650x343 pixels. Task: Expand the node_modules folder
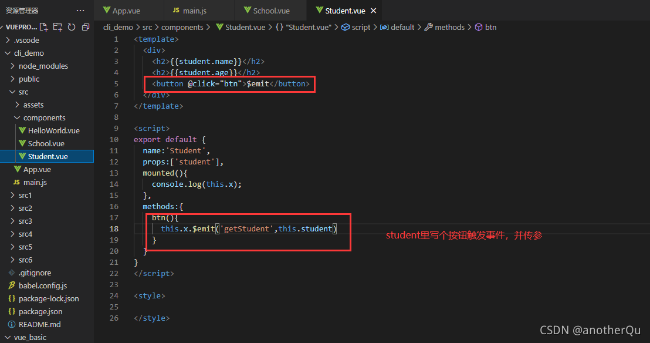coord(47,66)
